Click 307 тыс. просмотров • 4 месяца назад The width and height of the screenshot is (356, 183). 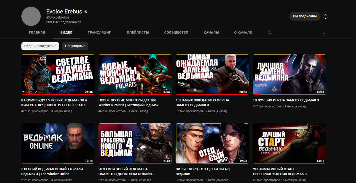(x=279, y=106)
